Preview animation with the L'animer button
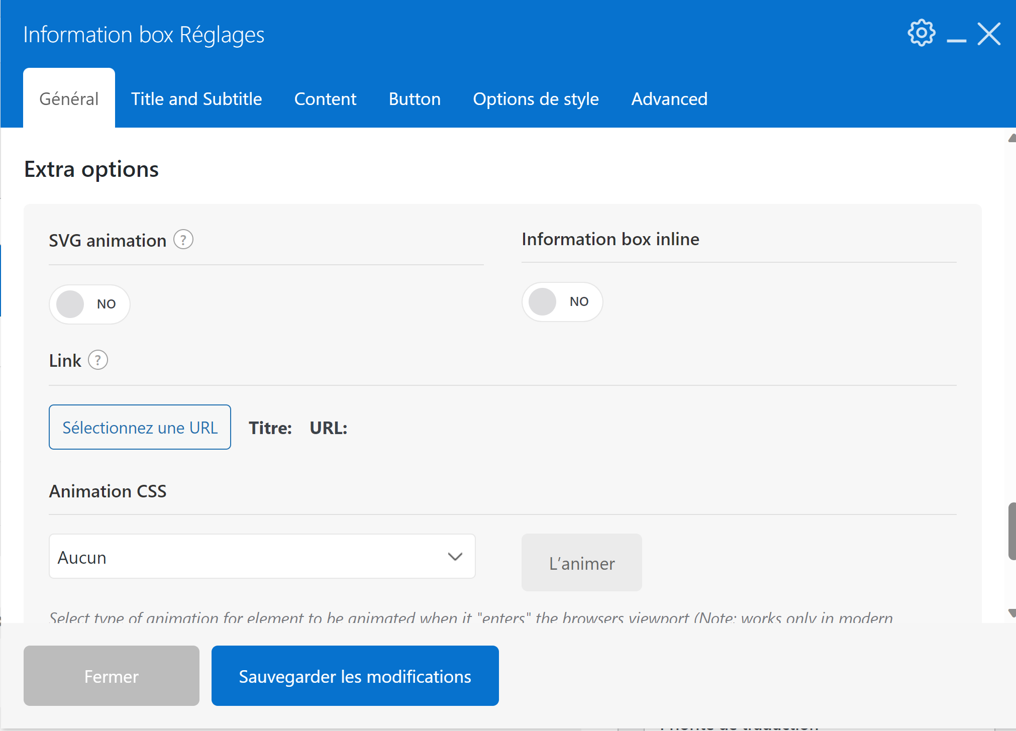 pos(581,563)
